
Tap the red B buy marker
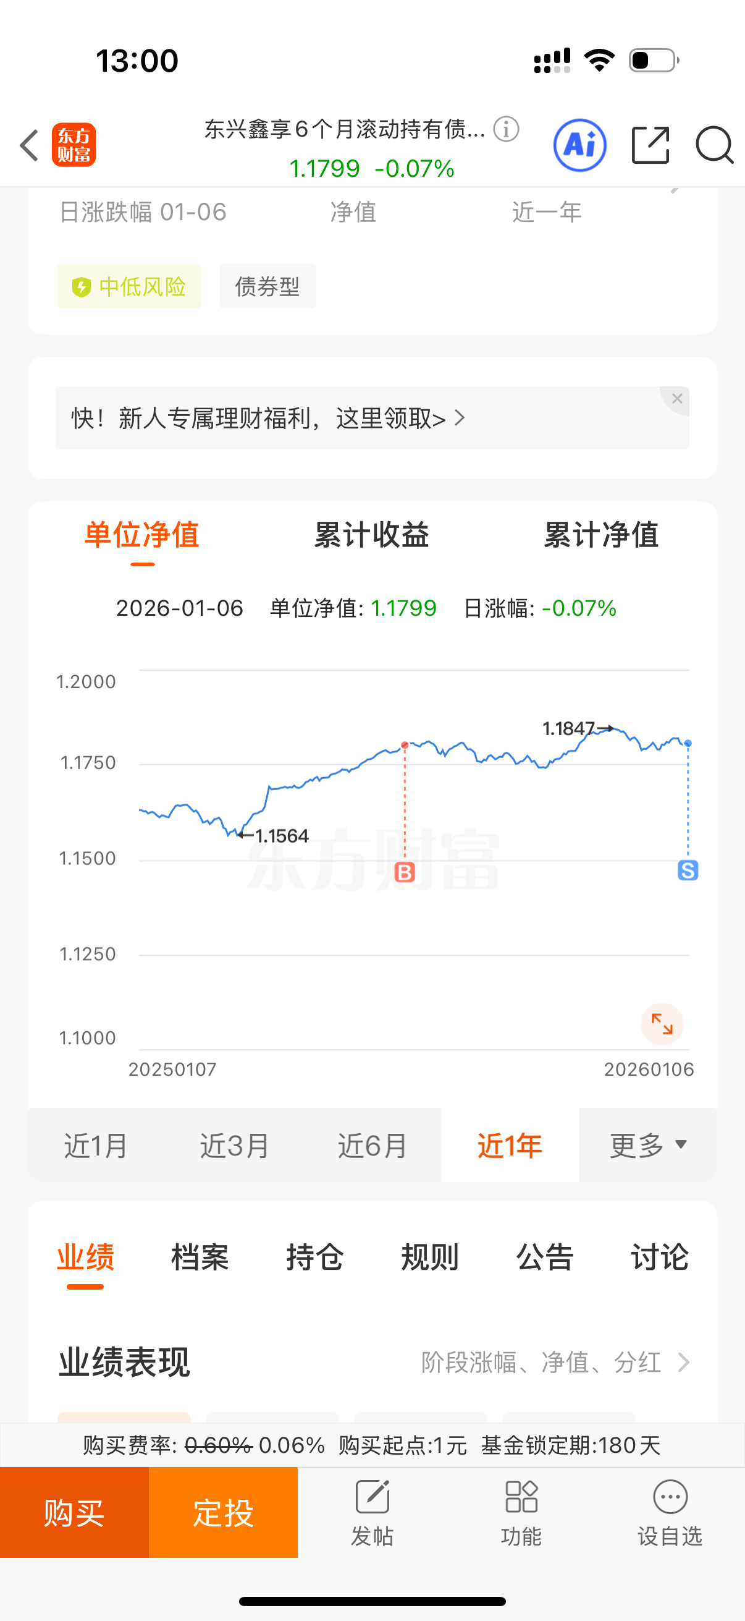click(x=404, y=872)
